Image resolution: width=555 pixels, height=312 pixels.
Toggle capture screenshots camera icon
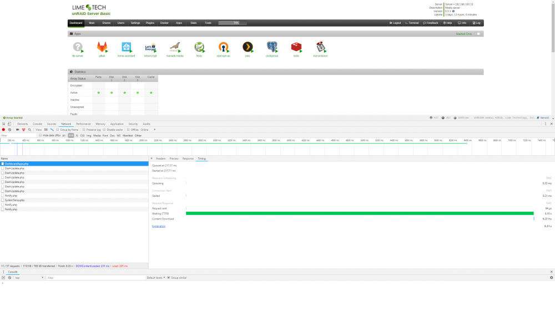tap(17, 130)
